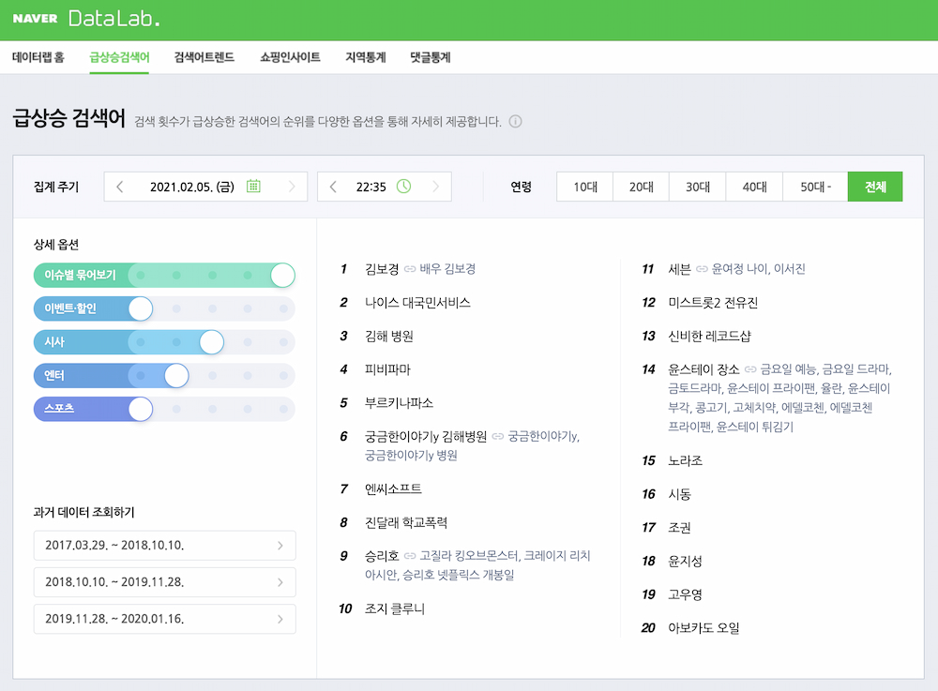Click the 배우 김보경 related keyword
This screenshot has height=691, width=938.
coord(447,269)
